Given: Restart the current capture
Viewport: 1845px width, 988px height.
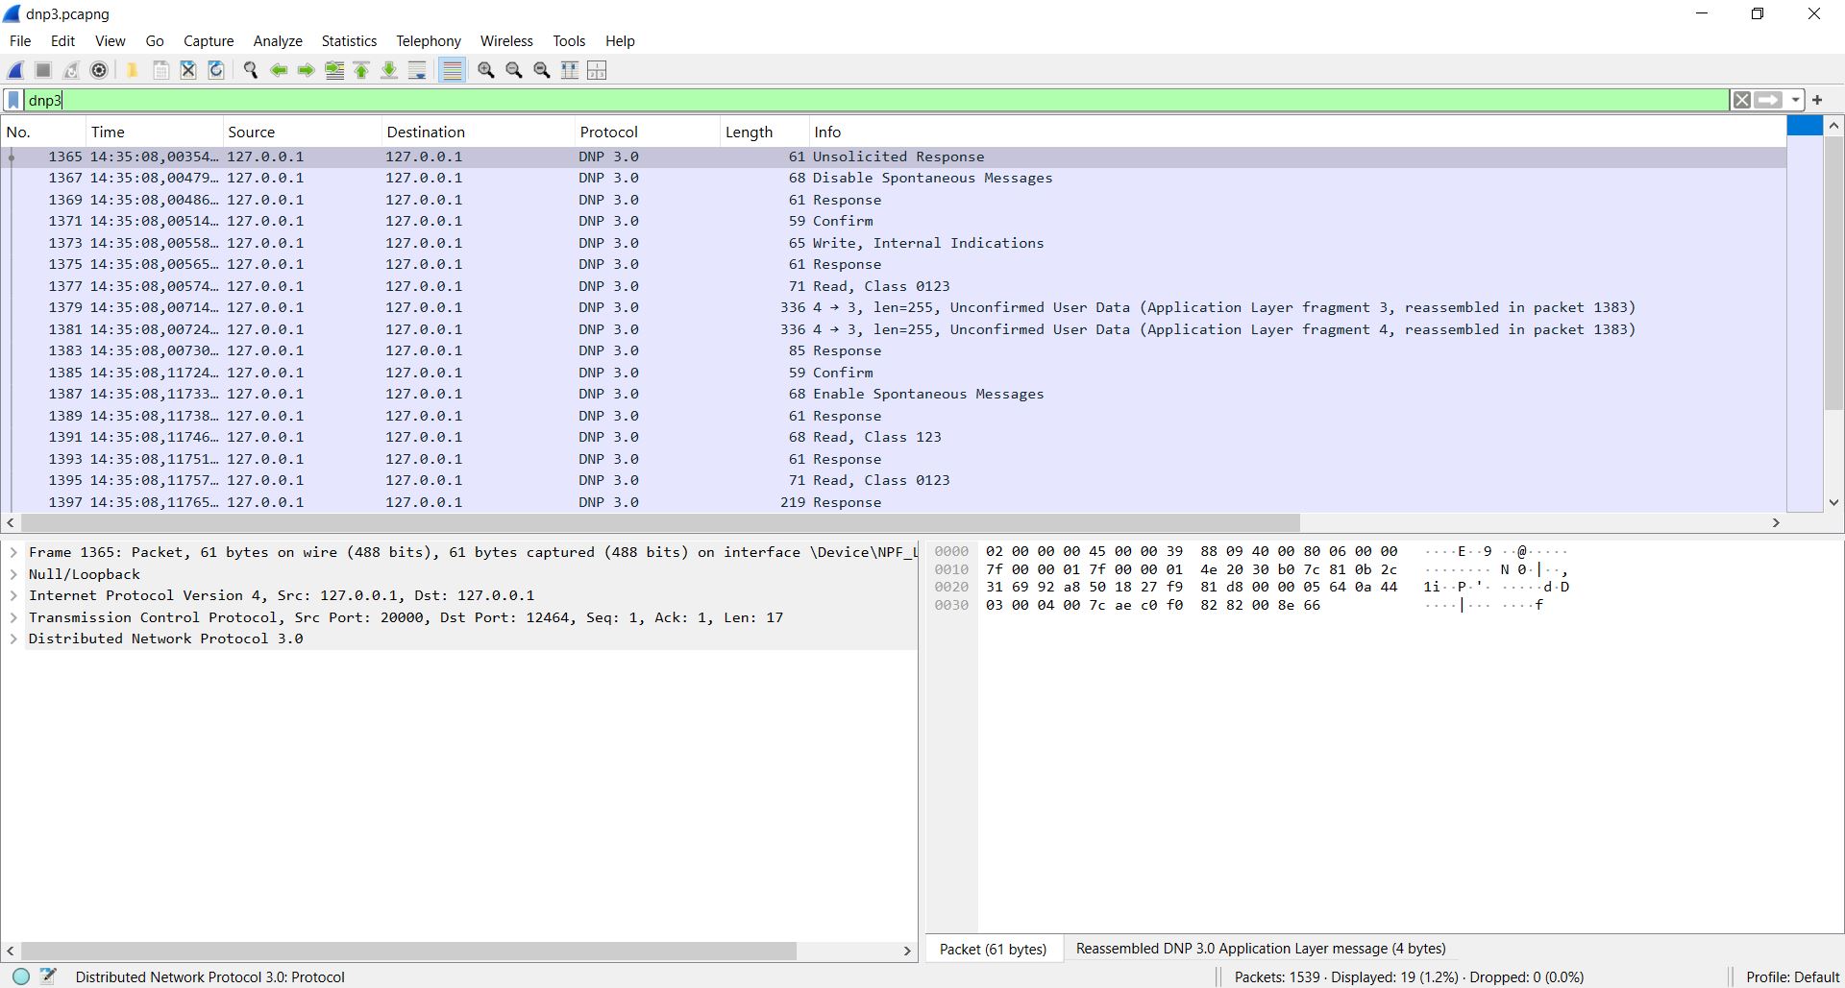Looking at the screenshot, I should [70, 70].
